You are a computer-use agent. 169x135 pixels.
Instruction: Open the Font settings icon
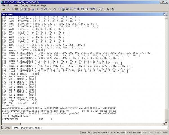[108, 9]
